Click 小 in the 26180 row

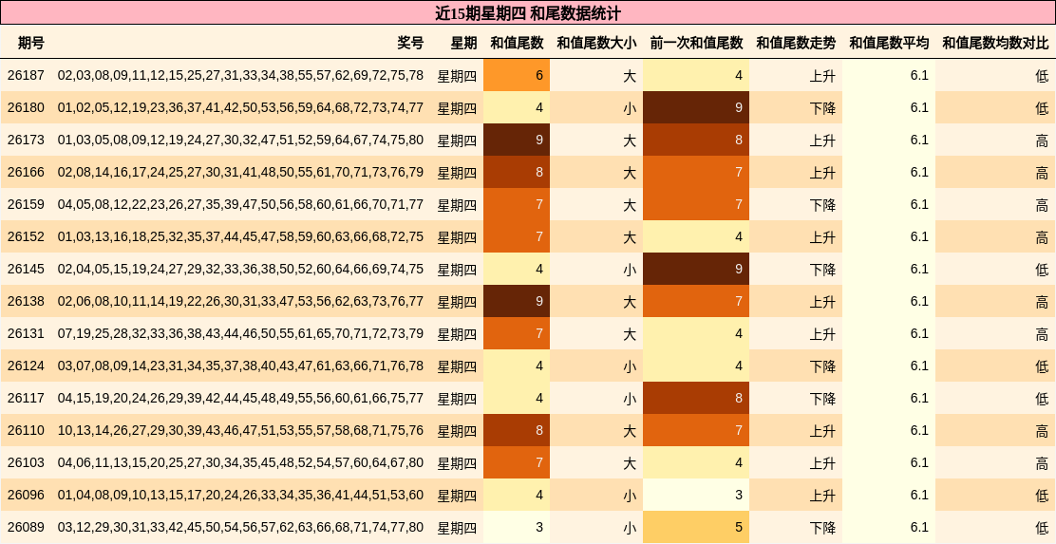coord(630,107)
